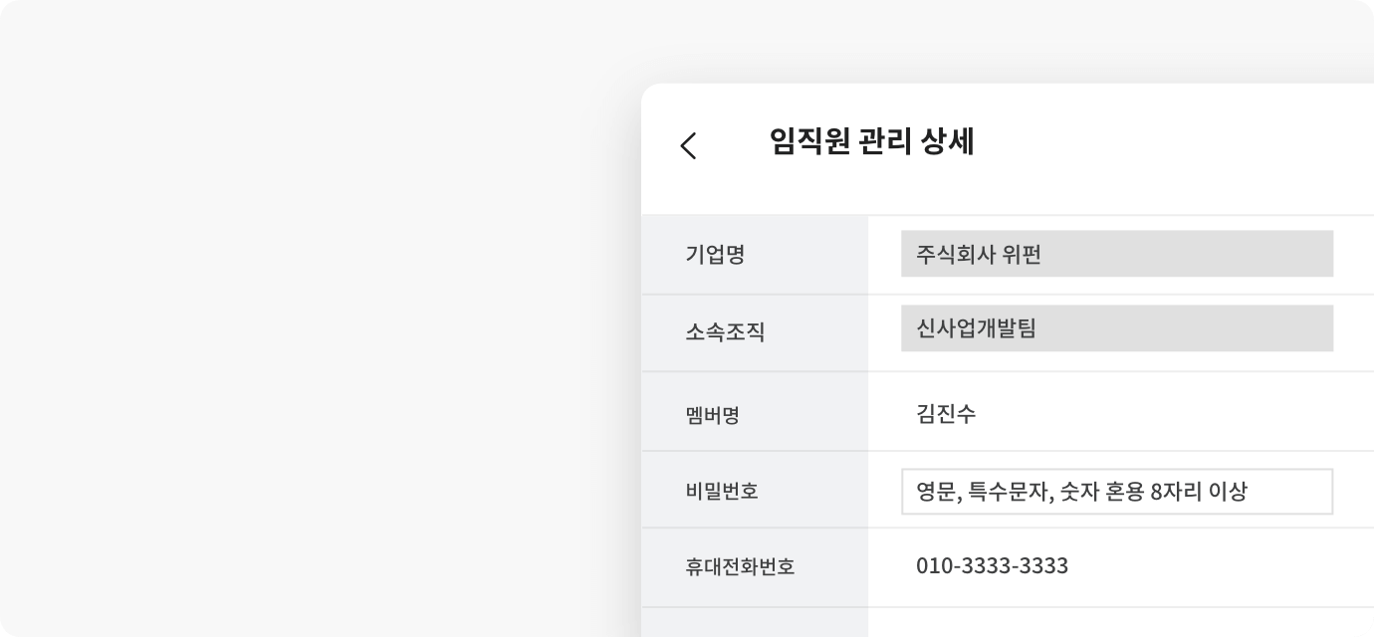Click the 주식회사 위펀 company name field

pos(1117,254)
